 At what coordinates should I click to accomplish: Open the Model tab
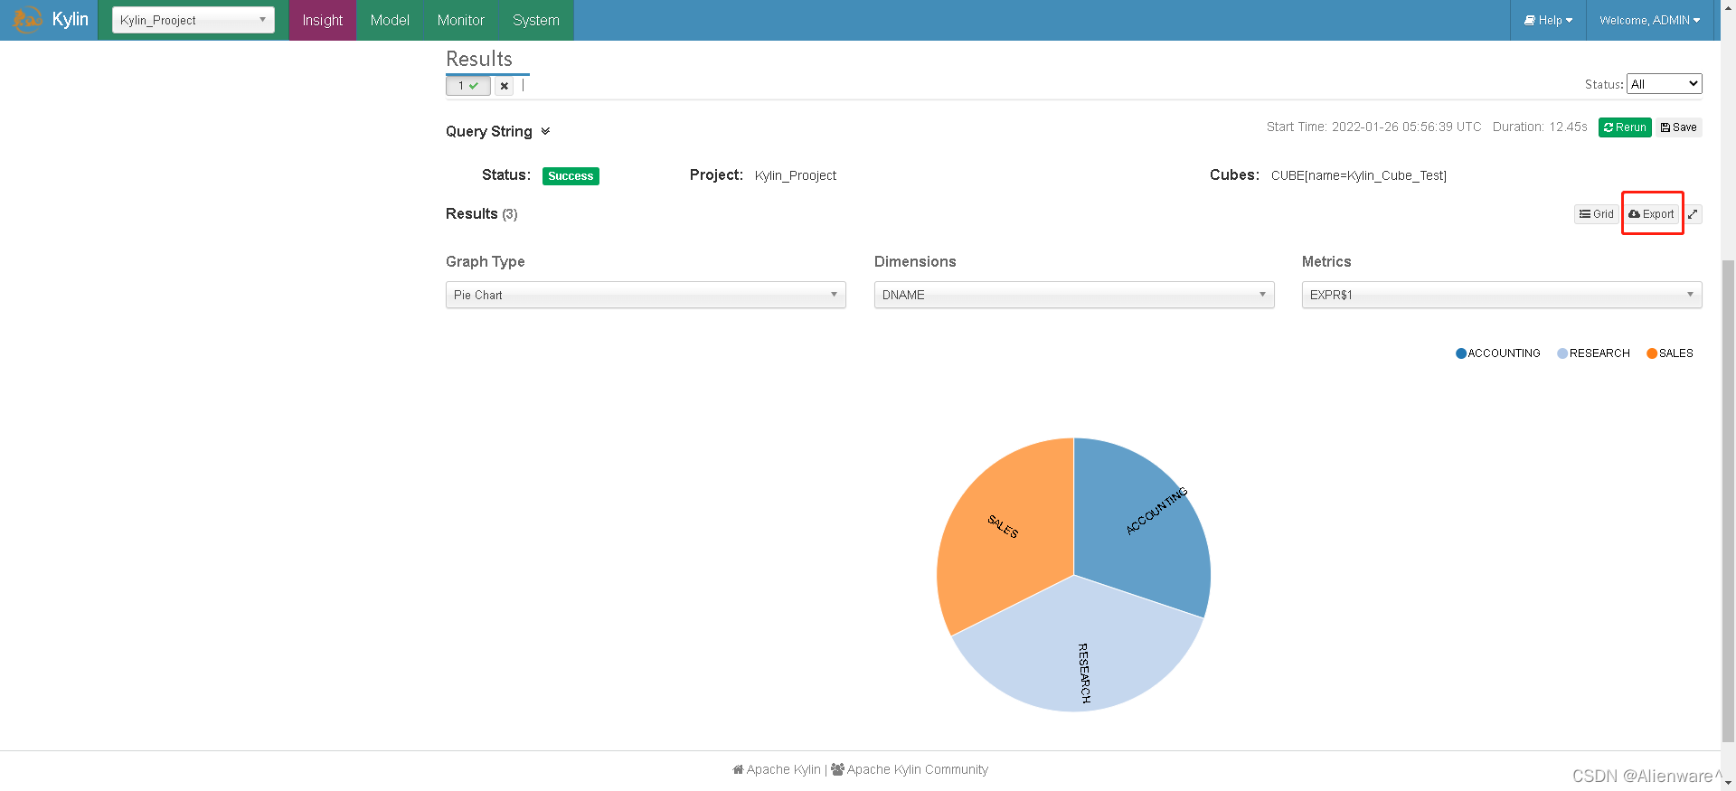point(390,20)
